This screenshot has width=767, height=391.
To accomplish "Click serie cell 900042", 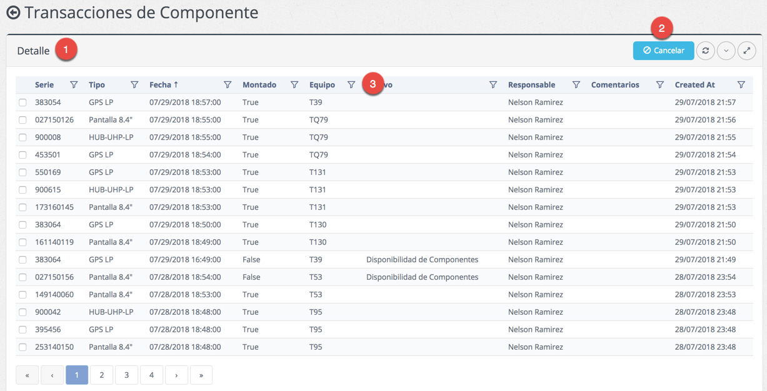I will 48,312.
